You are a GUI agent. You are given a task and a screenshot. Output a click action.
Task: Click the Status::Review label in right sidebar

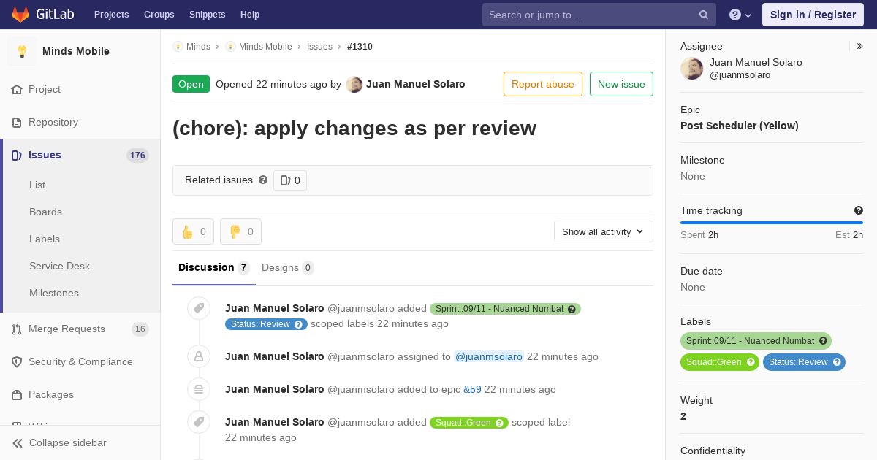(x=804, y=362)
